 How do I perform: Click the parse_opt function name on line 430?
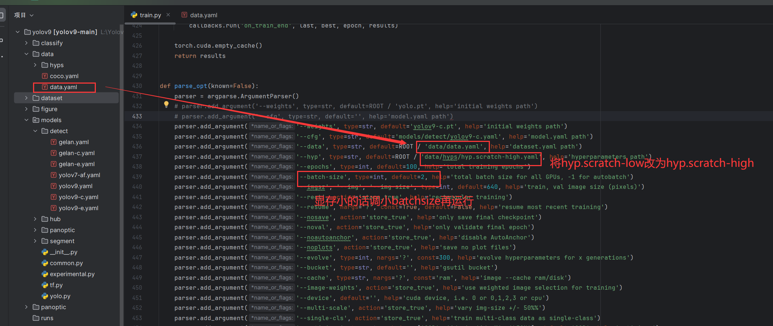(191, 86)
